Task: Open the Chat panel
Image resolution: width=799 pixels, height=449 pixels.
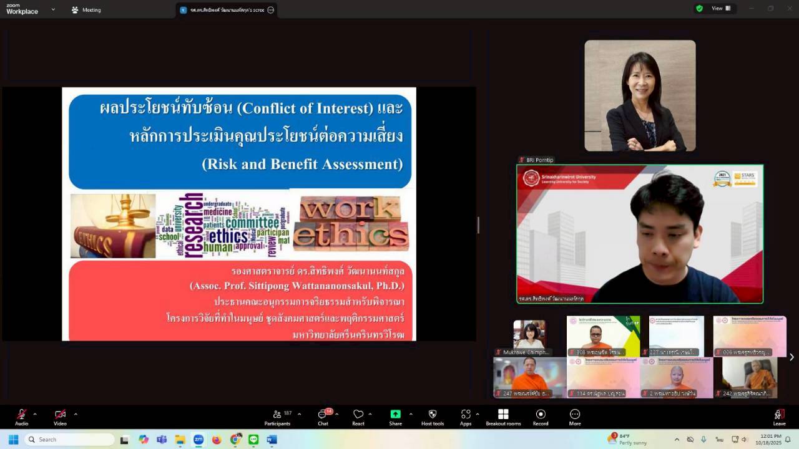Action: tap(323, 415)
